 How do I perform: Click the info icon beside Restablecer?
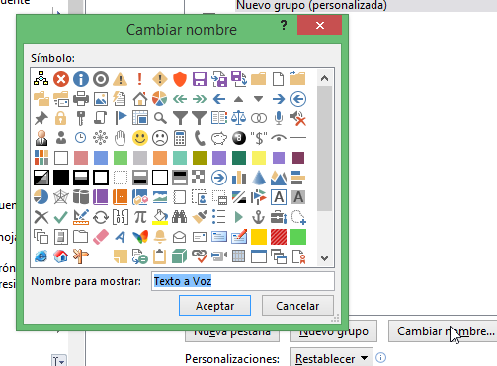(381, 357)
